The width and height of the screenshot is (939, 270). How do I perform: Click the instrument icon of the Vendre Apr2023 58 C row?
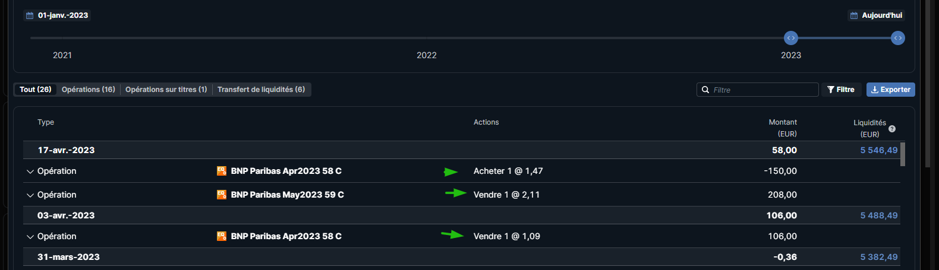click(221, 236)
